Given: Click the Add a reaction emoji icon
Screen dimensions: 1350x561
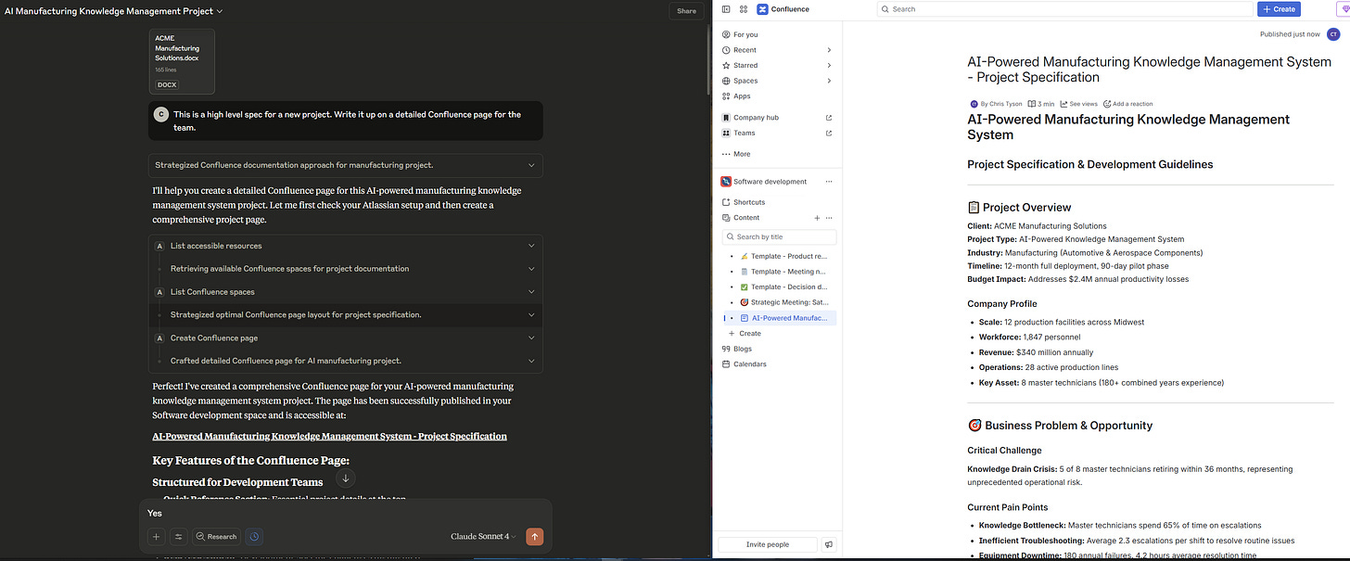Looking at the screenshot, I should click(1107, 104).
